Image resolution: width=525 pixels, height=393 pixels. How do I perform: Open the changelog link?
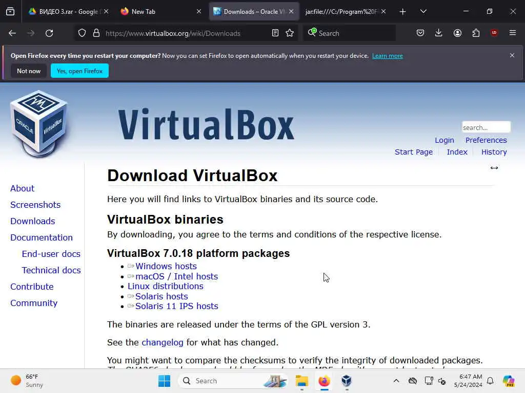tap(163, 342)
